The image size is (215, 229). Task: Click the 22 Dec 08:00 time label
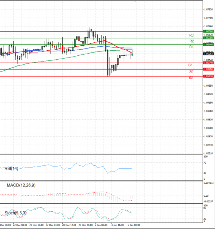tap(20, 225)
